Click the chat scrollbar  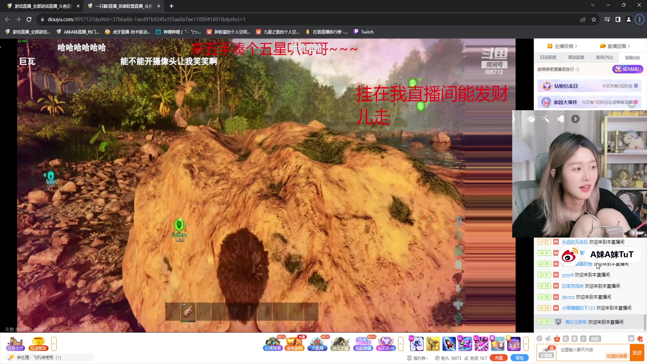(645, 323)
